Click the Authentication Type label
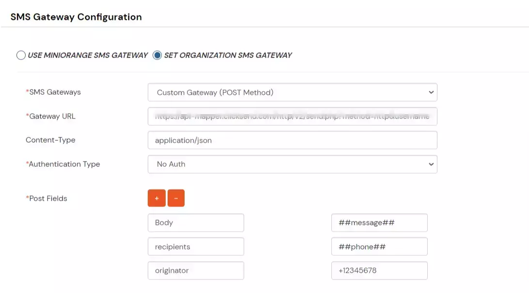The width and height of the screenshot is (529, 293). pos(63,164)
